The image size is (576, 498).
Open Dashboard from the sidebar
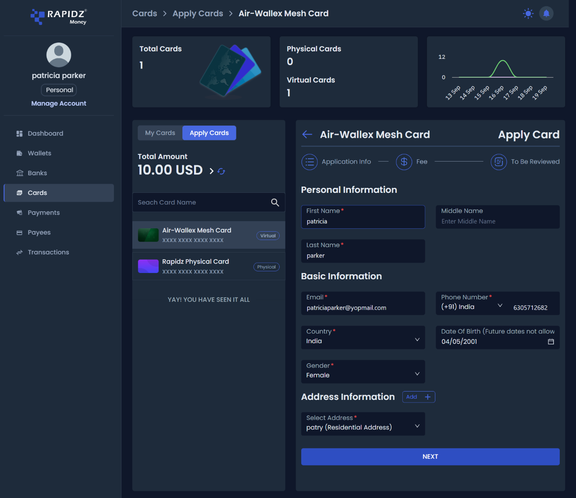click(58, 133)
